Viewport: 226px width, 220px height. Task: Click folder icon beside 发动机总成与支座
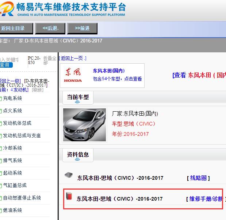1,136
